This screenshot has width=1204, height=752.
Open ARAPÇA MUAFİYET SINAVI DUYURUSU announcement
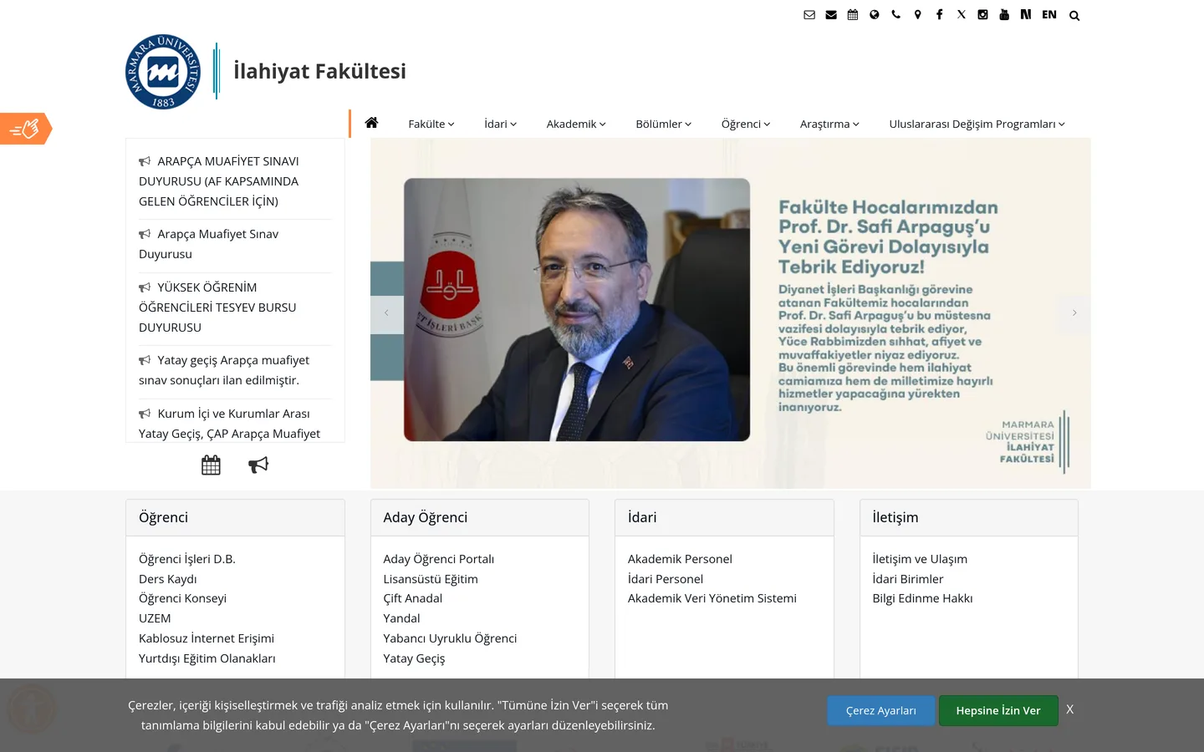219,181
